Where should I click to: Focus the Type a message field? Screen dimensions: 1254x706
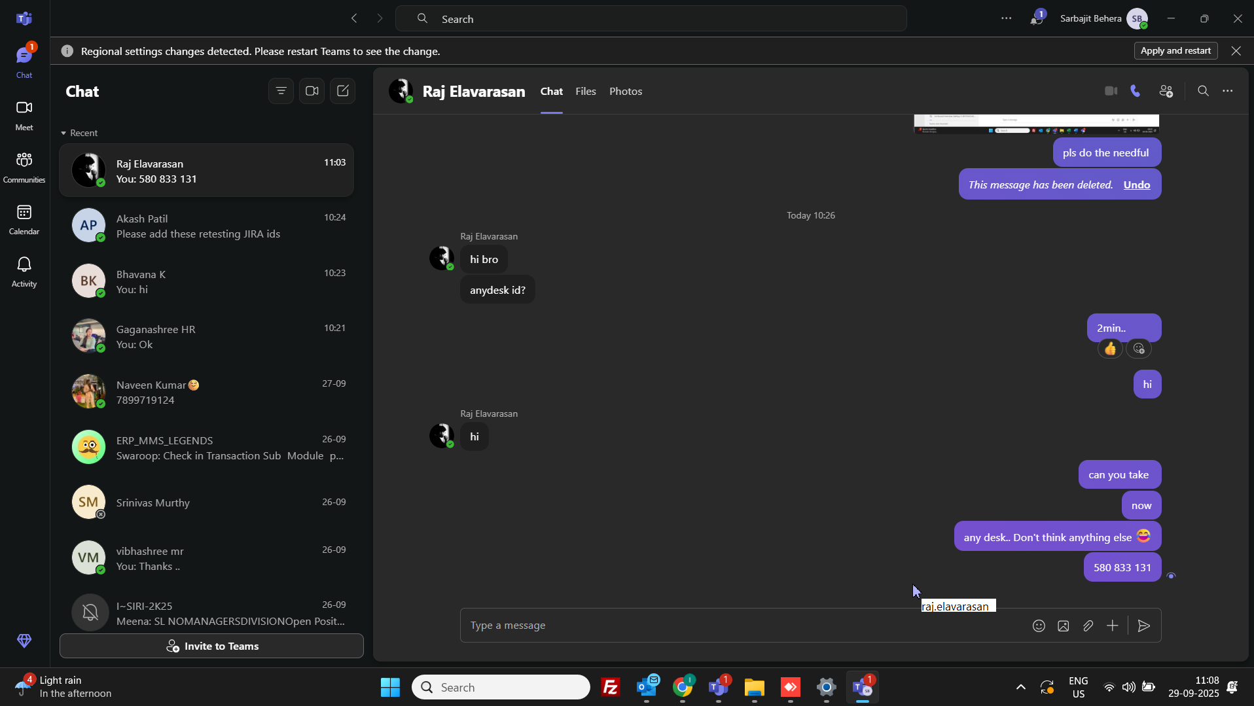(x=746, y=626)
